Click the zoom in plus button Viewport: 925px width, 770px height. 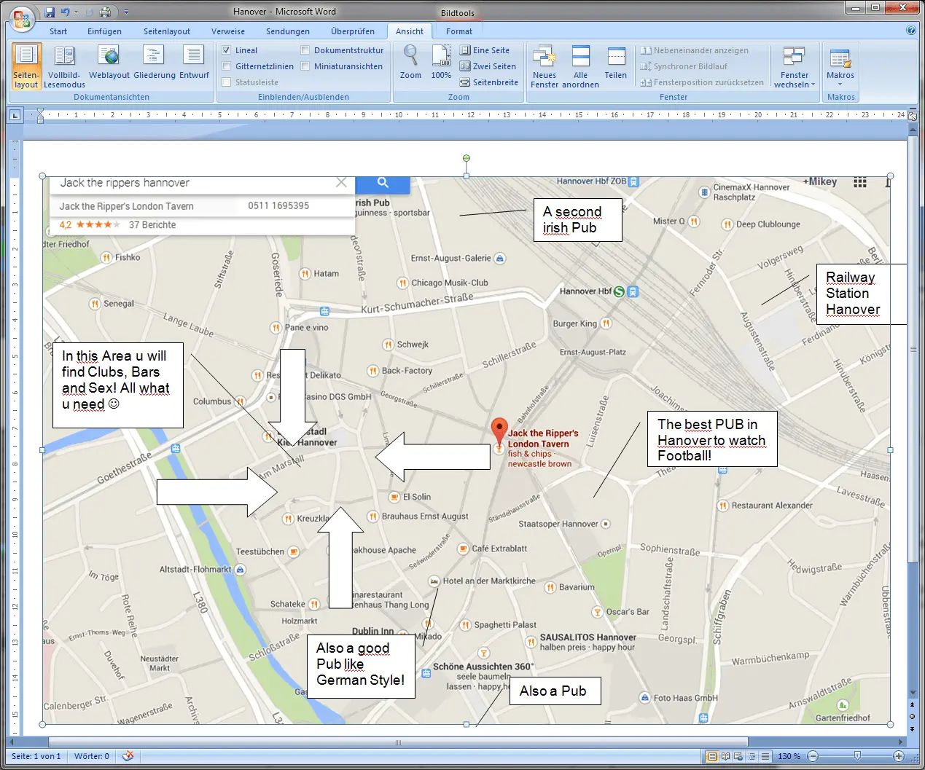(x=899, y=756)
